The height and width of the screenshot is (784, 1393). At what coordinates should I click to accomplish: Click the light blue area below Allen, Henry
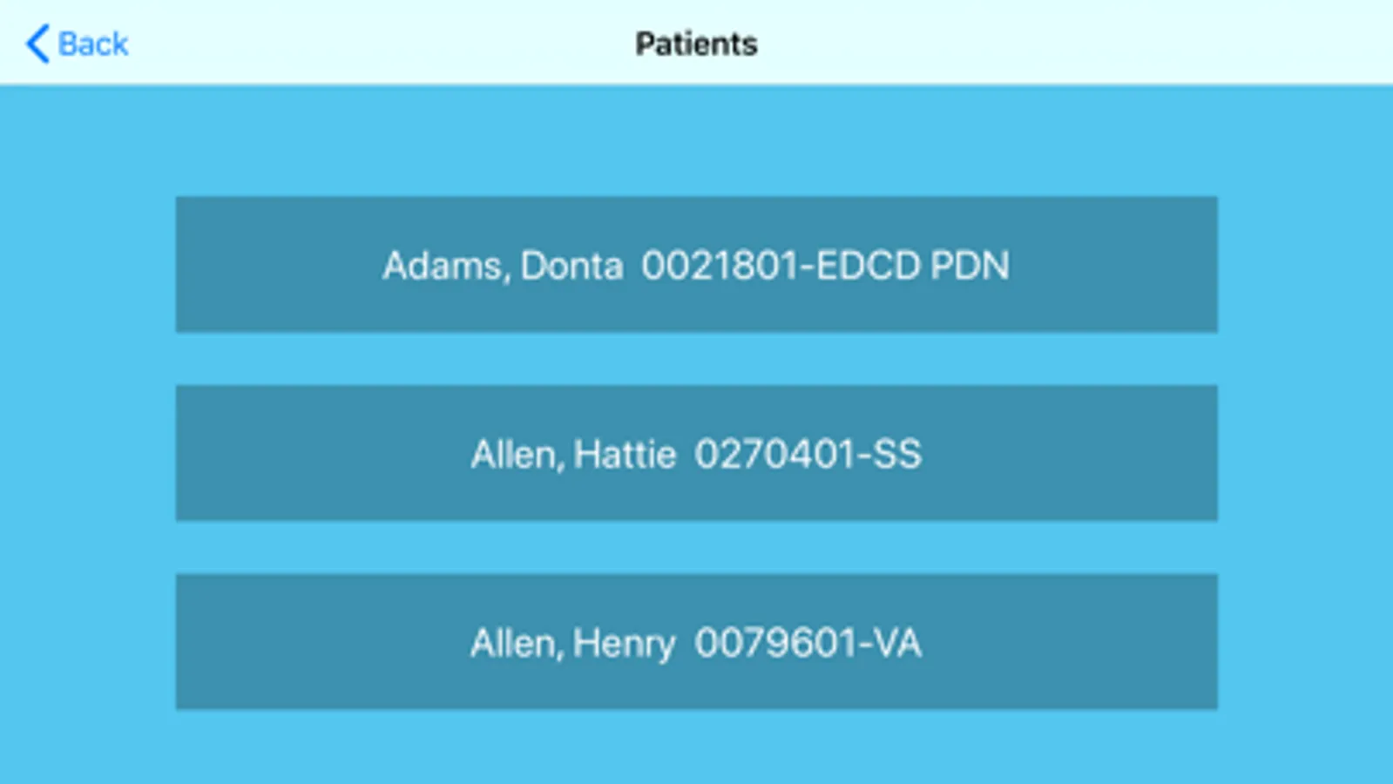696,747
